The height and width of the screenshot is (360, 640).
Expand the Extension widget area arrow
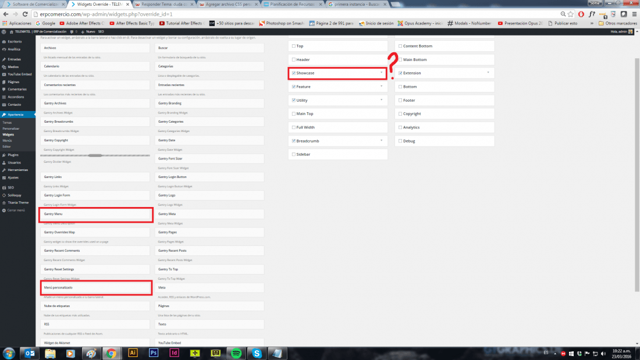pos(488,73)
